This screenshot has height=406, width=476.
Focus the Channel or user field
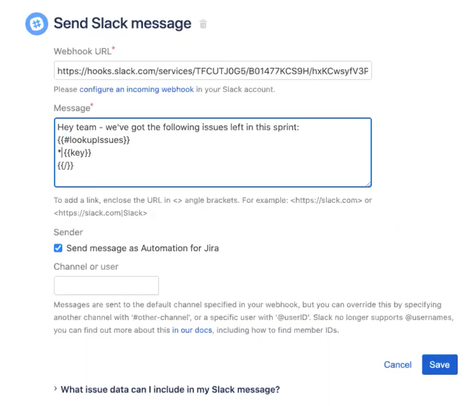(x=106, y=285)
